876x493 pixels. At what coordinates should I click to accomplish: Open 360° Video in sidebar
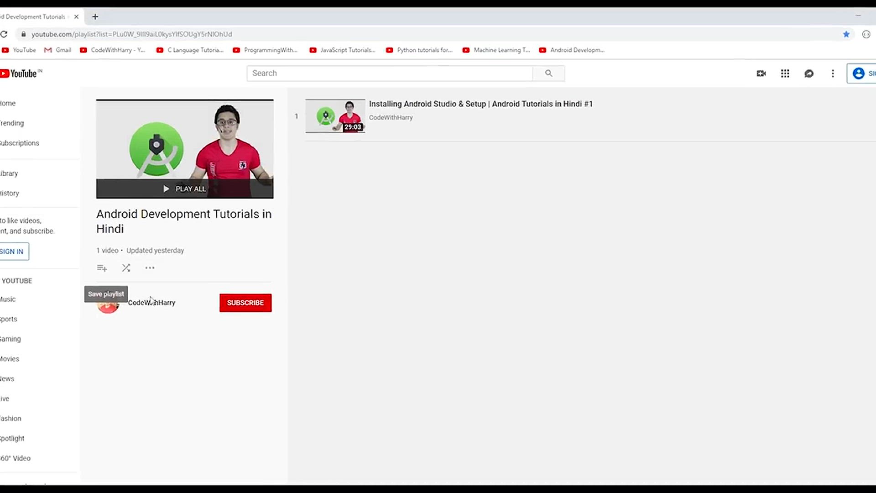(x=16, y=458)
